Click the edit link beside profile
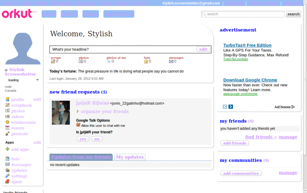The width and height of the screenshot is (307, 193). click(37, 99)
